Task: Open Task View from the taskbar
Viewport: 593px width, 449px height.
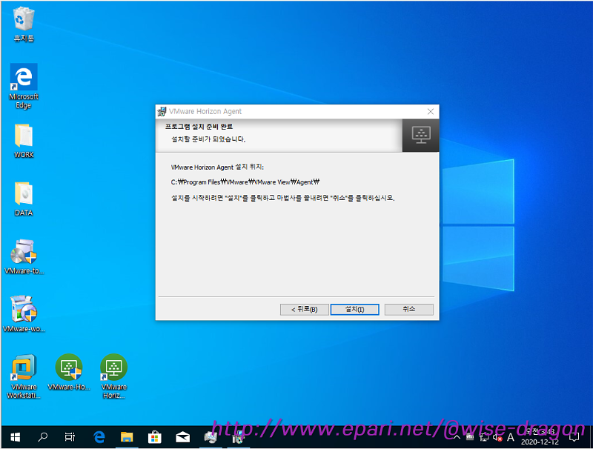Action: point(70,437)
